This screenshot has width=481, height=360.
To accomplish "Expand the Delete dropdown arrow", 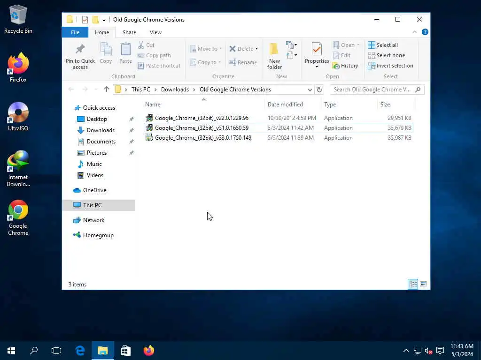I will click(256, 49).
